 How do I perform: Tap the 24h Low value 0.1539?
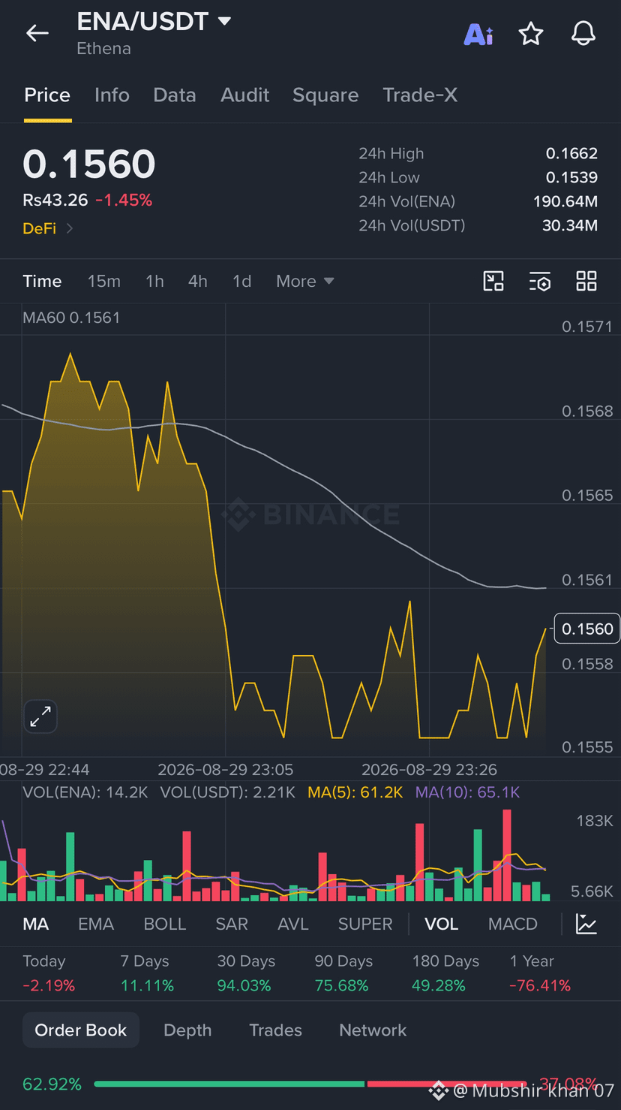(571, 177)
